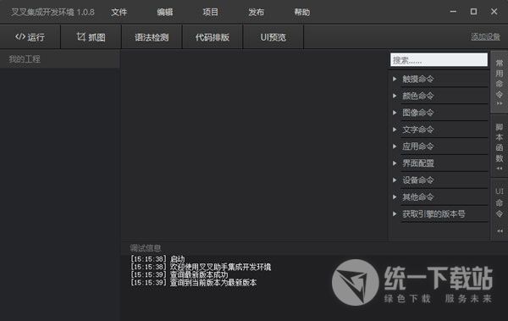Select the 图像命令 label

pyautogui.click(x=418, y=113)
